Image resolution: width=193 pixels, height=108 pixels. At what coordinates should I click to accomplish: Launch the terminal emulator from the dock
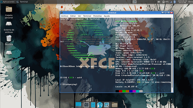86,105
